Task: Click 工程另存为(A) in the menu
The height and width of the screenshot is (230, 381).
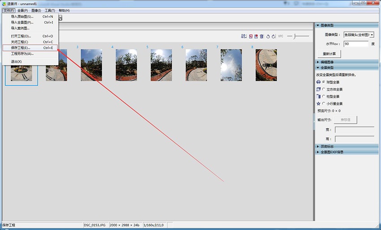Action: [x=22, y=54]
